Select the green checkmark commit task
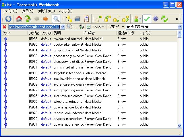 (147, 19)
